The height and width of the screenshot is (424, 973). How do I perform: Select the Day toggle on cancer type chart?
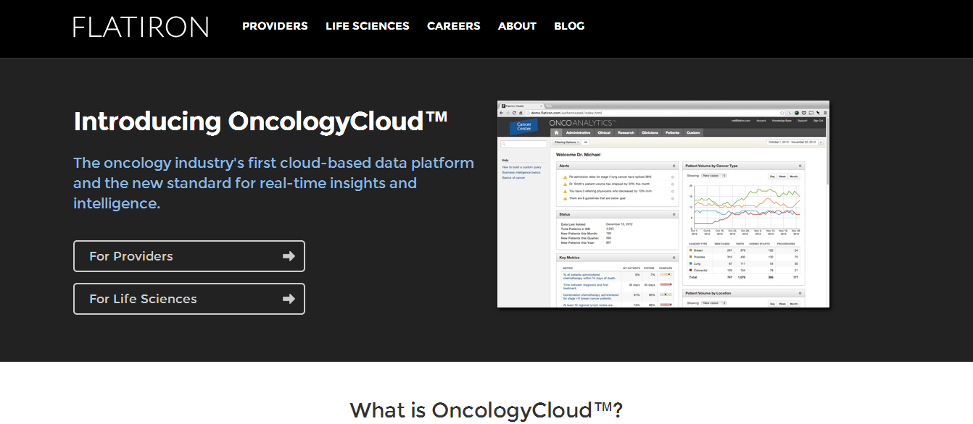tap(773, 176)
